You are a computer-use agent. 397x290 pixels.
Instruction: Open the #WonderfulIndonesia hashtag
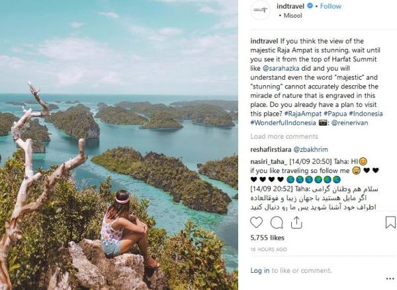[x=283, y=123]
